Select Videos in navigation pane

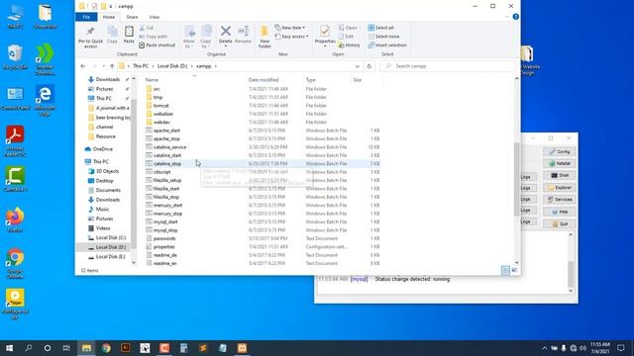click(x=103, y=228)
